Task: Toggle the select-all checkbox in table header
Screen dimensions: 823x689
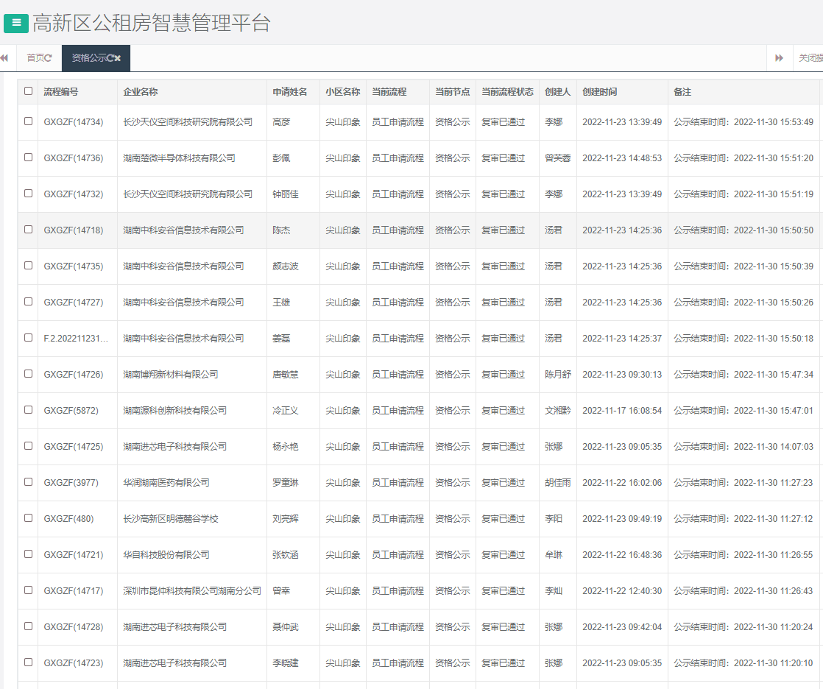Action: tap(28, 91)
